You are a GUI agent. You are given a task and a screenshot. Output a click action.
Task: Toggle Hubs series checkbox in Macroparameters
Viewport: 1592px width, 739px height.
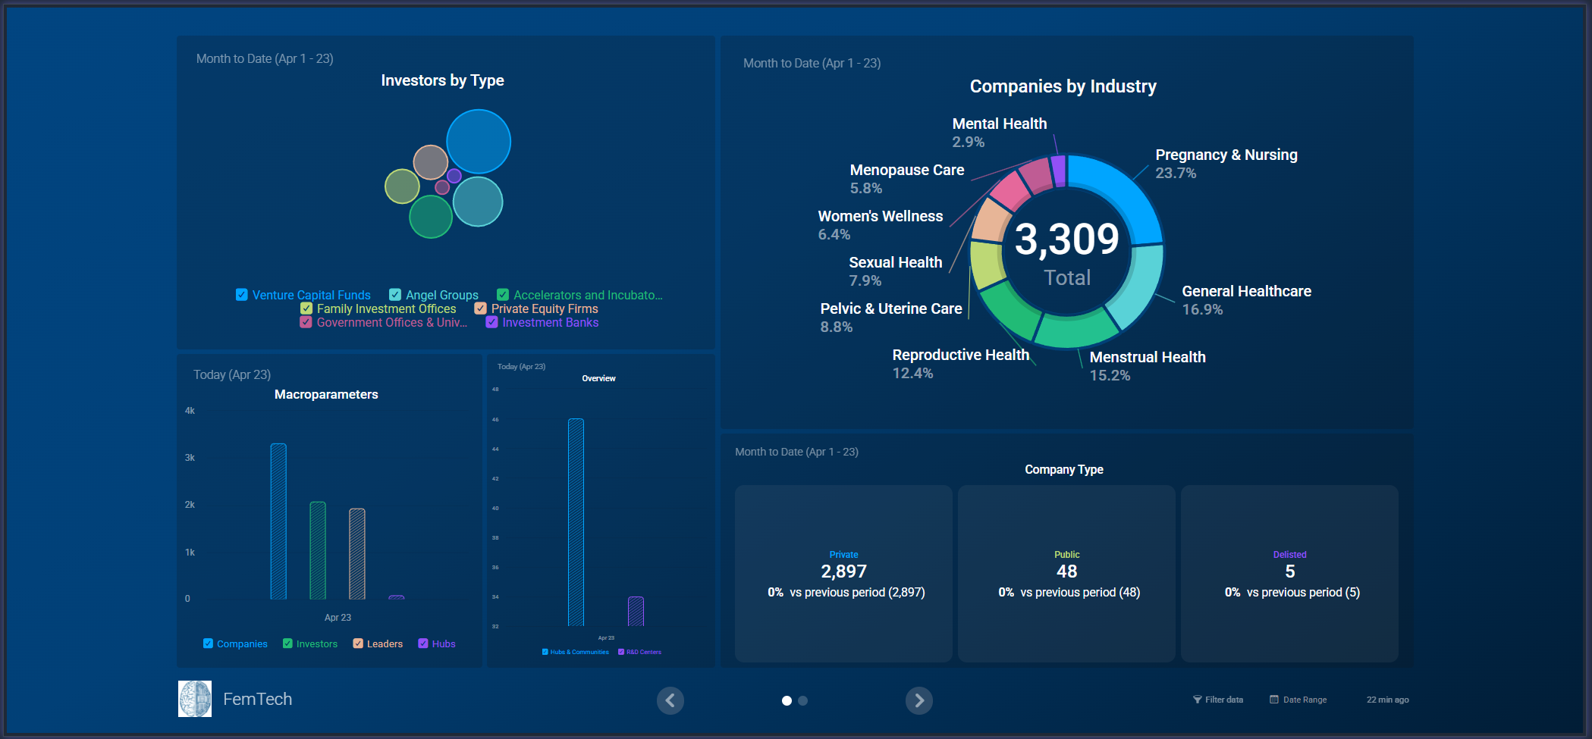pos(423,643)
